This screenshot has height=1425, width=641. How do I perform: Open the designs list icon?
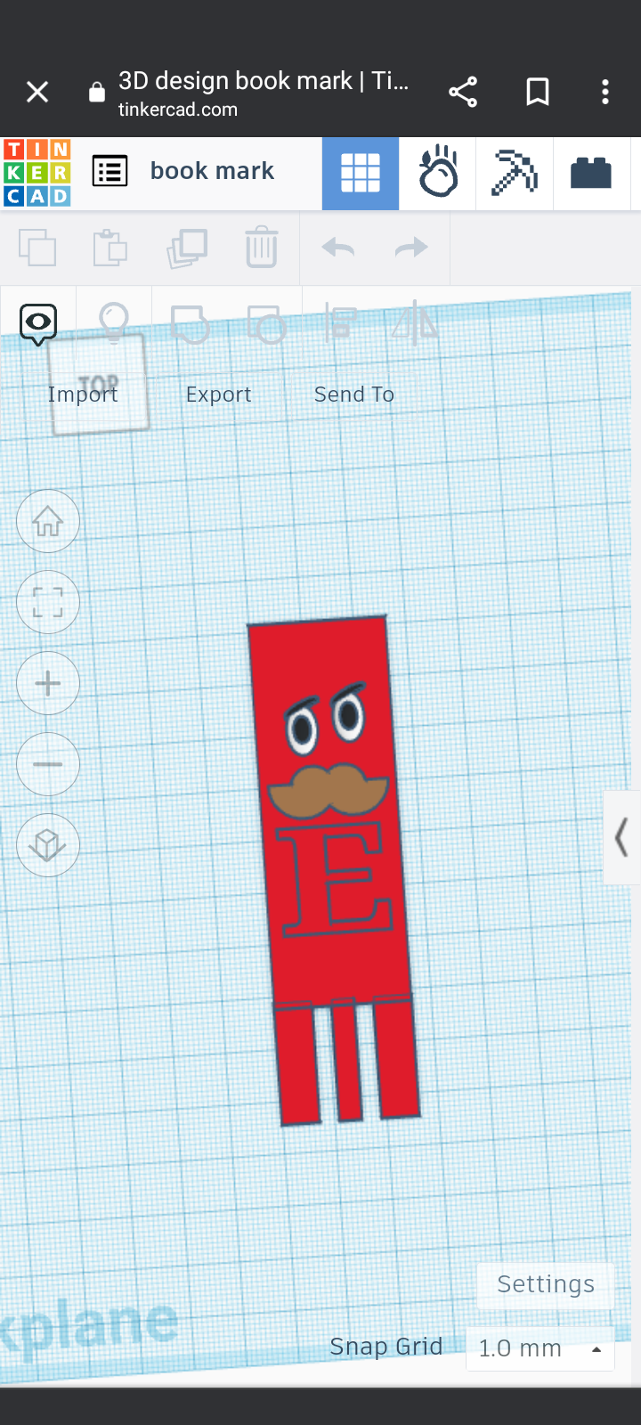click(x=110, y=171)
